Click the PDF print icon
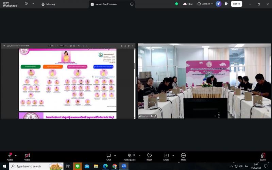The height and width of the screenshot is (170, 272). tap(129, 46)
